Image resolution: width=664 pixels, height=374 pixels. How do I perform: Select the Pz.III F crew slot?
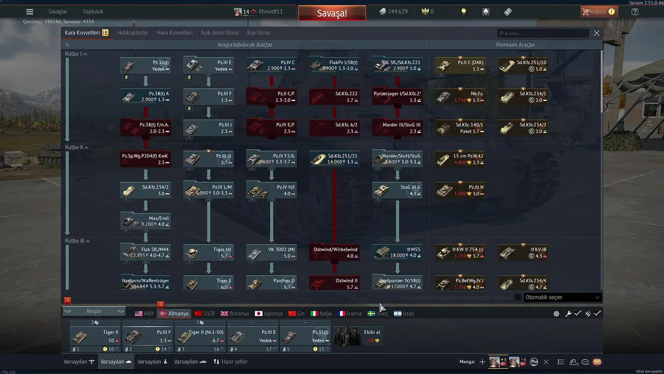(147, 336)
